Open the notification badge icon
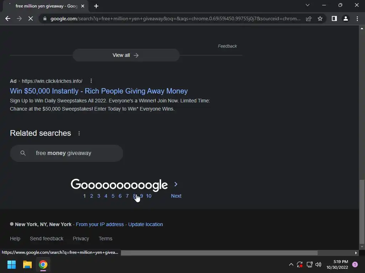The width and height of the screenshot is (365, 273). tap(355, 264)
